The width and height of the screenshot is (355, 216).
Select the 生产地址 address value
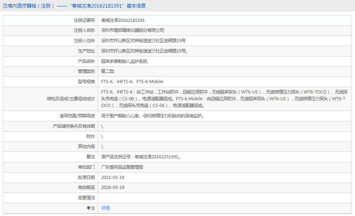tap(145, 51)
